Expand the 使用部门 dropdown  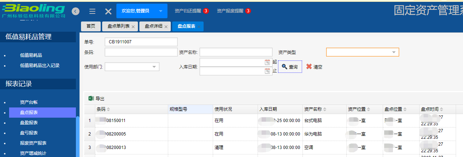154,67
